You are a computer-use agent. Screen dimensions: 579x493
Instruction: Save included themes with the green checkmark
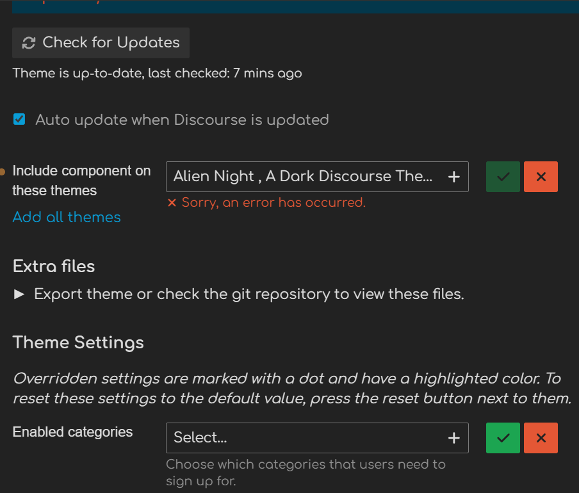503,177
